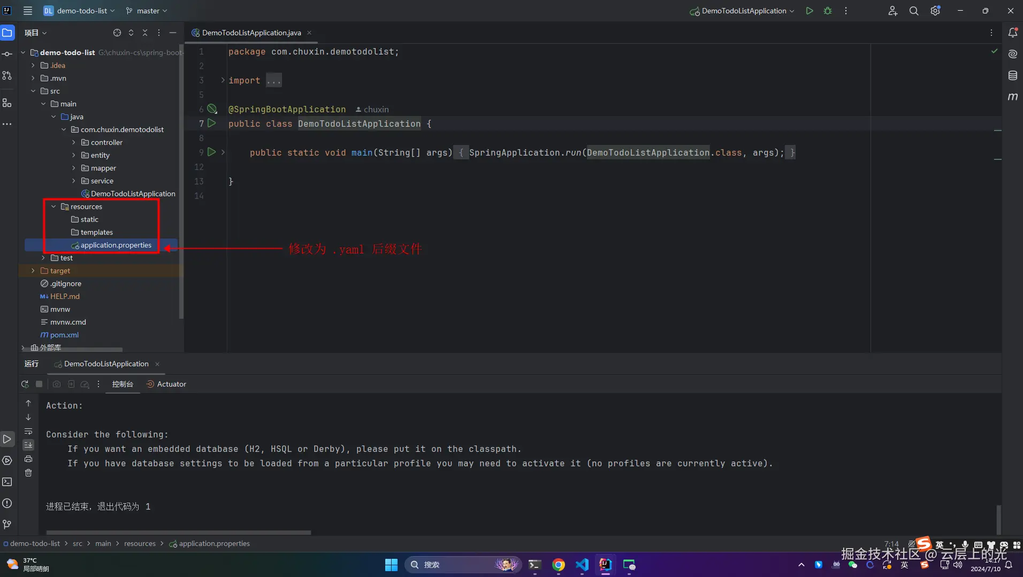
Task: Open project view mode dropdown
Action: coord(35,33)
